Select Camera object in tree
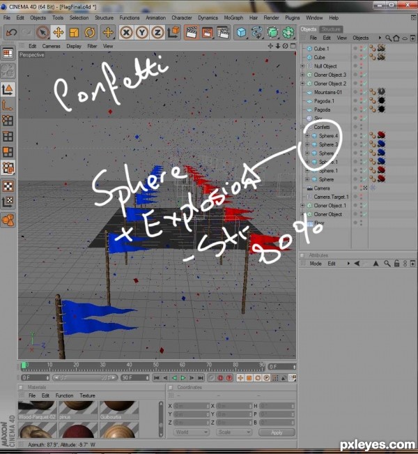This screenshot has width=418, height=454. pos(321,188)
